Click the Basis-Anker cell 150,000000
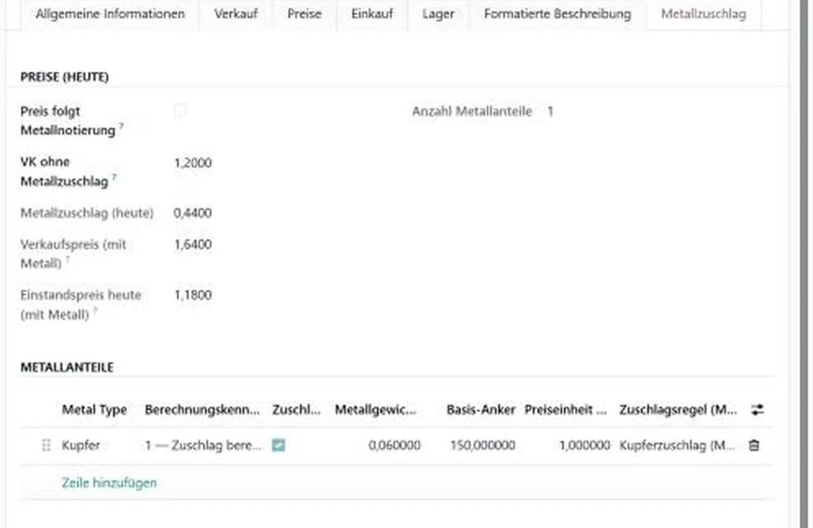Image resolution: width=813 pixels, height=528 pixels. (x=483, y=445)
